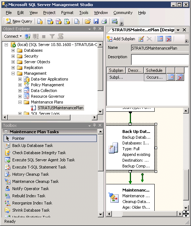
Task: Select Data Collection tree item
Action: [44, 91]
